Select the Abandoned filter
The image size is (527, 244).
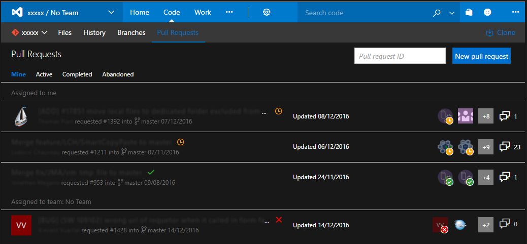click(118, 74)
